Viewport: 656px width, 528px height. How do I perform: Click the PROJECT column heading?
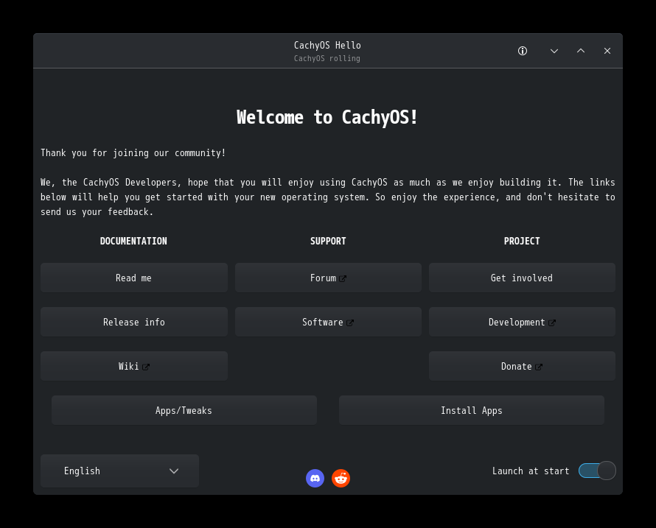522,242
